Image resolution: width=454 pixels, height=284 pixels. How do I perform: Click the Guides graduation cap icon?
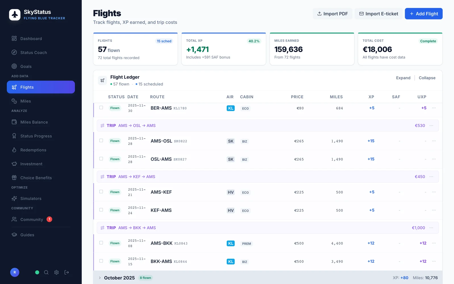click(x=14, y=235)
